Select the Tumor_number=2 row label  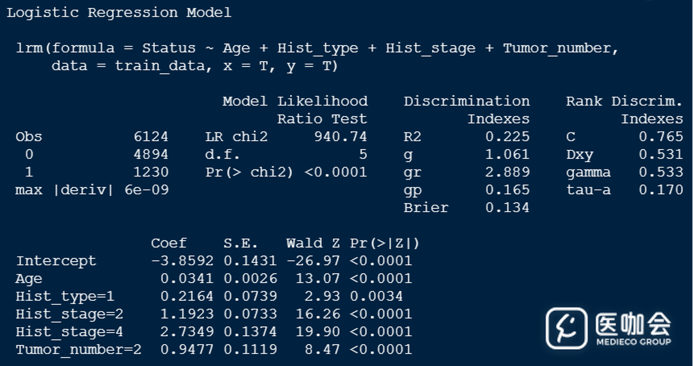pos(78,350)
